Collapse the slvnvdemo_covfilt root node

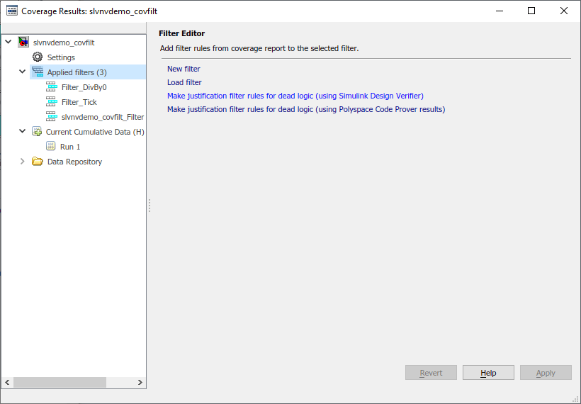[x=9, y=43]
